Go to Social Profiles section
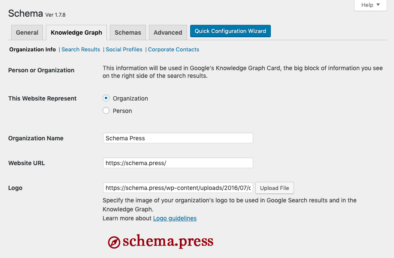 pos(124,50)
